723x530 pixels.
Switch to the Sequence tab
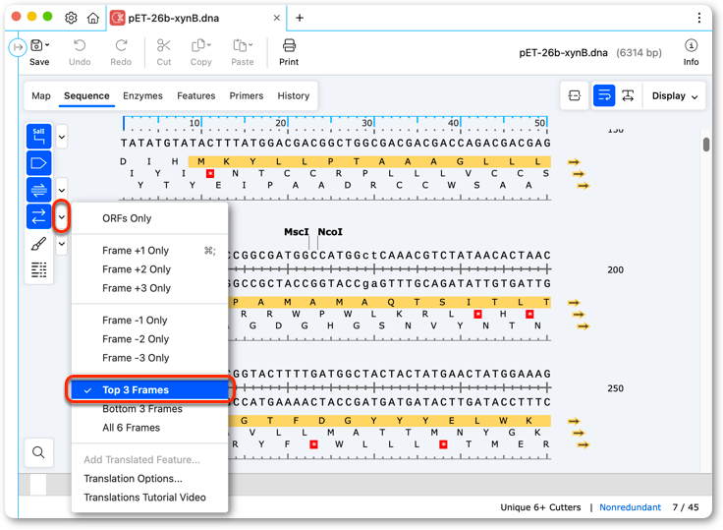coord(86,95)
